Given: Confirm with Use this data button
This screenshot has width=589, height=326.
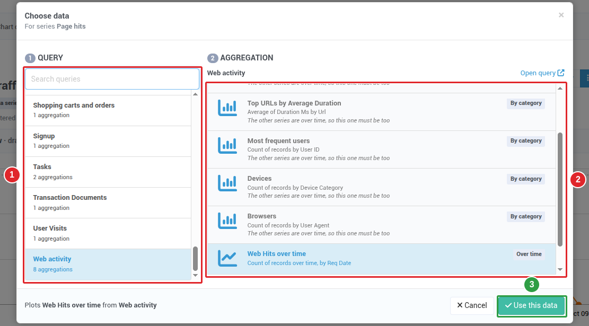Looking at the screenshot, I should 531,305.
